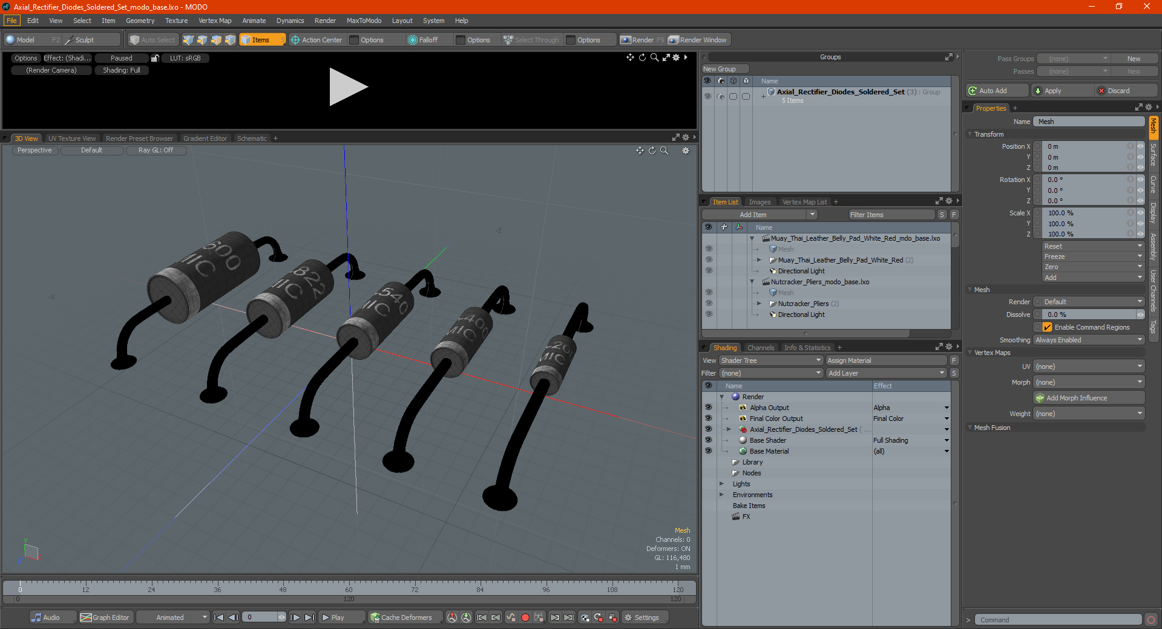Step to next frame

point(295,618)
